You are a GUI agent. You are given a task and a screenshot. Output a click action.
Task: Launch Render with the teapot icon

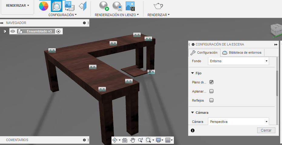click(158, 6)
